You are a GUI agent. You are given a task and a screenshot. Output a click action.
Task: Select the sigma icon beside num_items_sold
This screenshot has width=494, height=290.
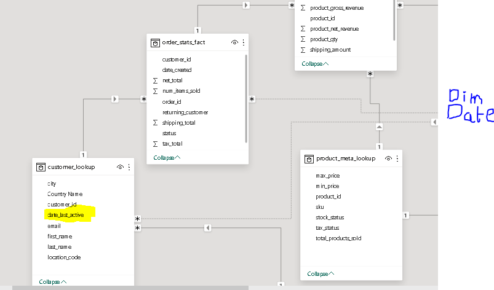(x=155, y=91)
